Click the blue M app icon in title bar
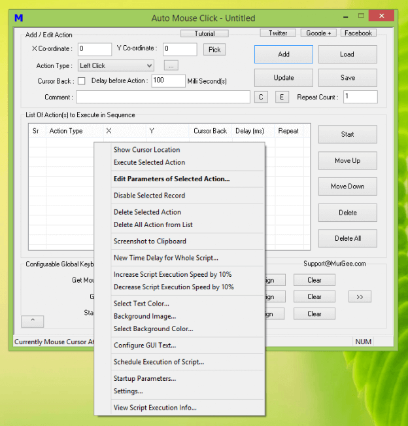Viewport: 408px width, 426px height. (x=19, y=18)
